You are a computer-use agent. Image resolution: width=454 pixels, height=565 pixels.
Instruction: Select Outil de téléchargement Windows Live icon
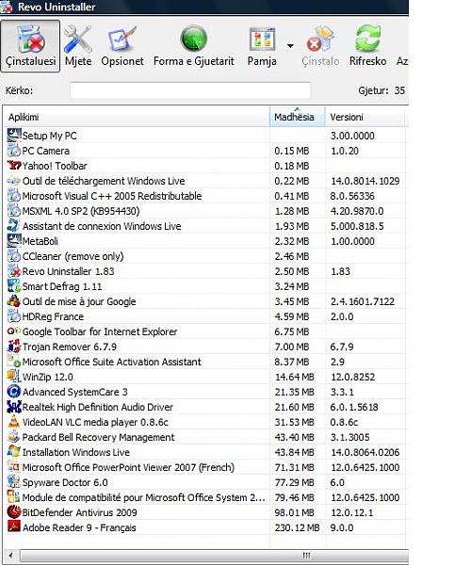coord(14,181)
